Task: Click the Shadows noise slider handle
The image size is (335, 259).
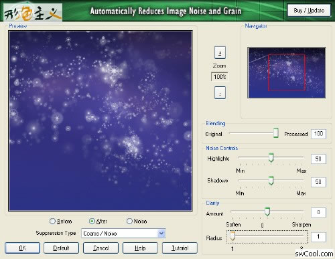Action: click(271, 181)
